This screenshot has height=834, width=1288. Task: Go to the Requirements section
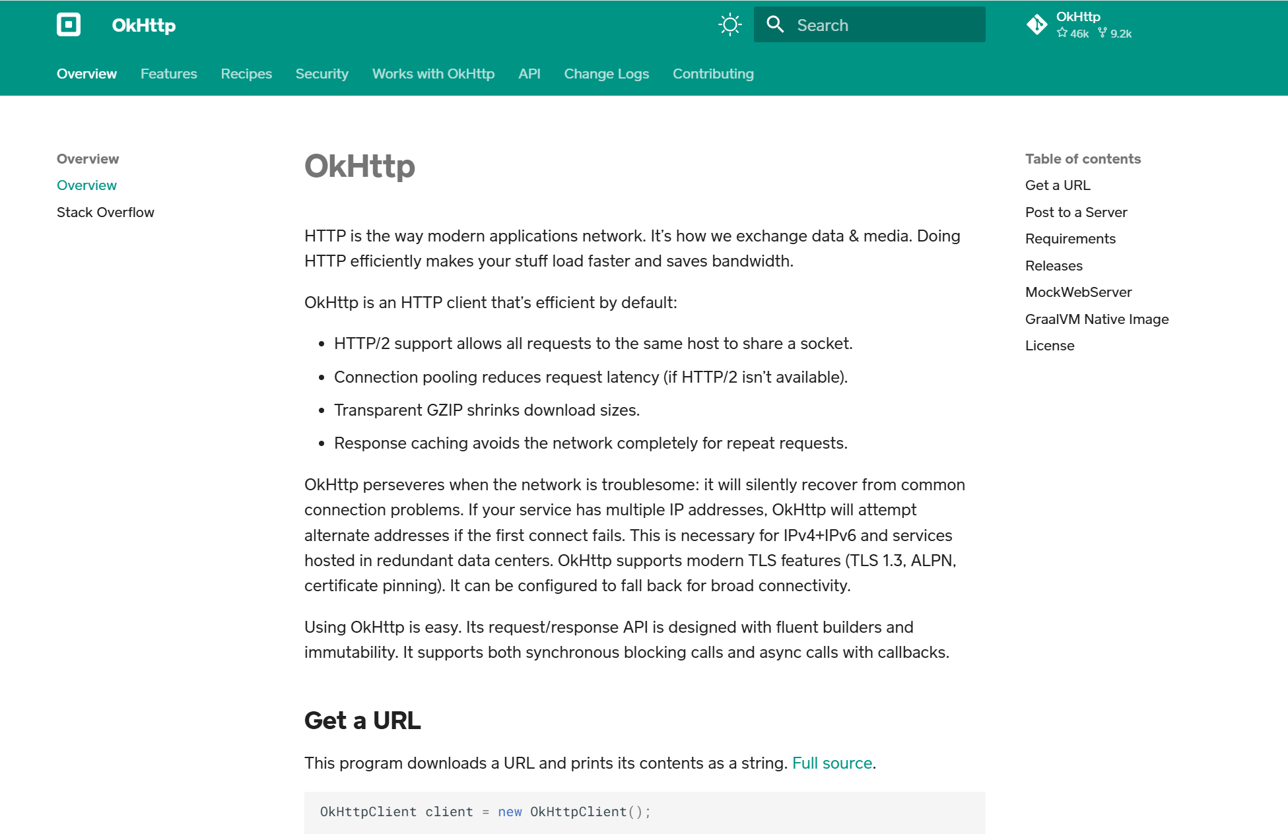(1070, 239)
